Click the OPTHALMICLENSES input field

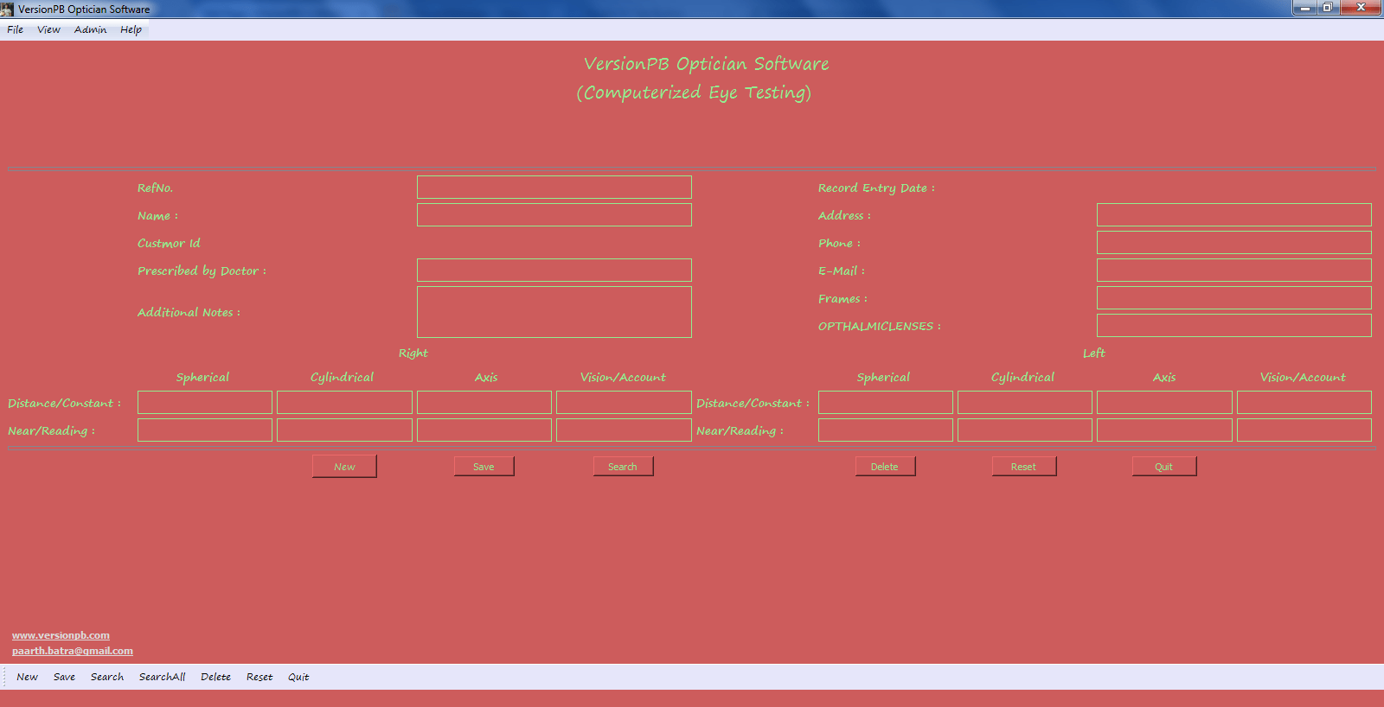1233,326
